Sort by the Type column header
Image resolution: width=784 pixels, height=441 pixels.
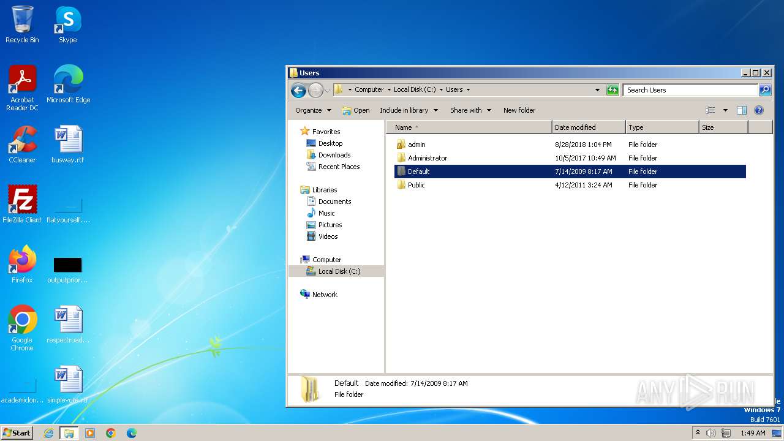click(662, 127)
